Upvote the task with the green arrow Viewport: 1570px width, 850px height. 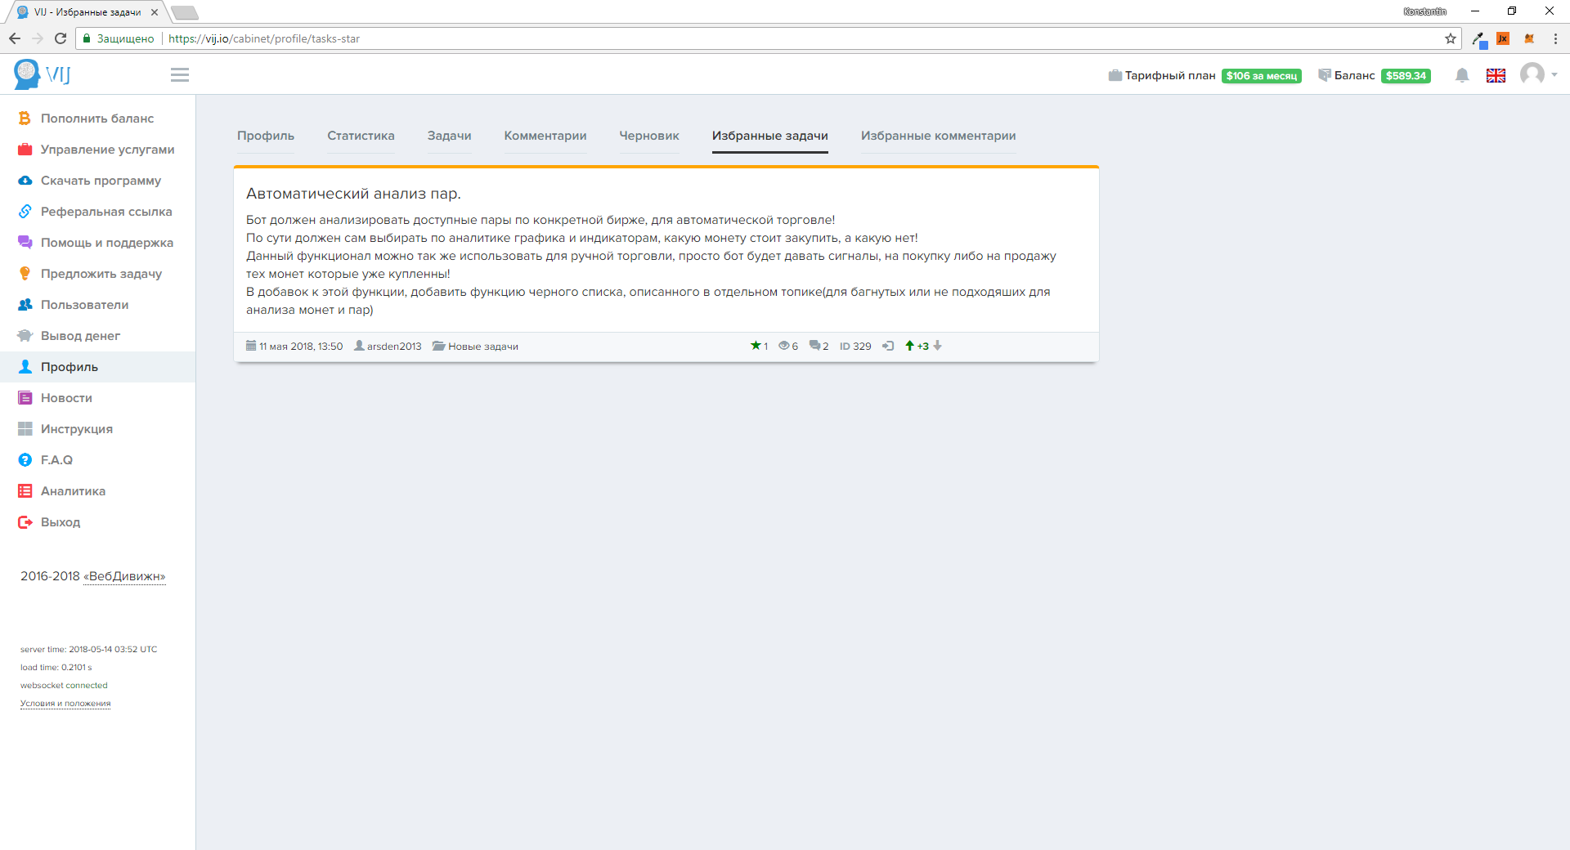[909, 346]
